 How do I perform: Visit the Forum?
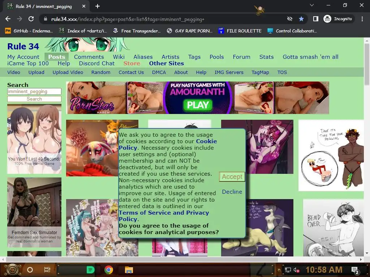tap(241, 57)
